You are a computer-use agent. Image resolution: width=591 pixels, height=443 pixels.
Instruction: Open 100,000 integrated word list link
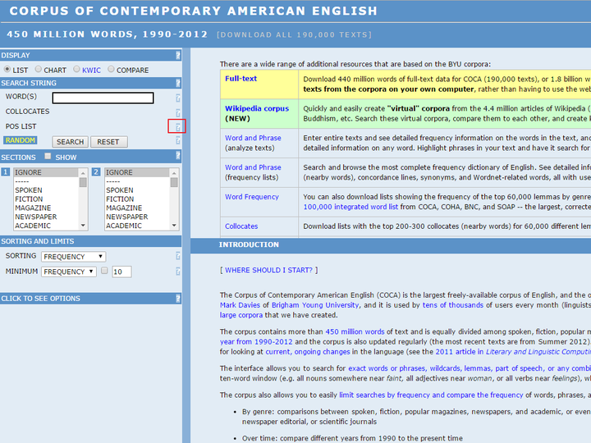click(350, 207)
